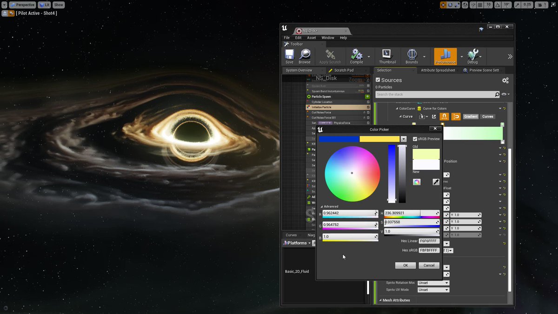Add a module to Particle Spawn

click(x=367, y=96)
